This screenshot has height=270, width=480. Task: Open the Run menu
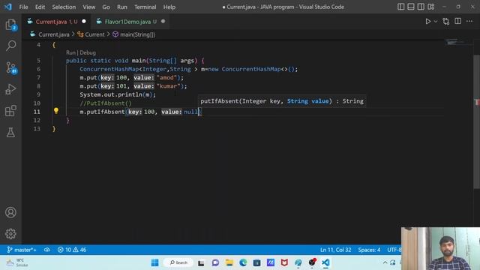121,7
